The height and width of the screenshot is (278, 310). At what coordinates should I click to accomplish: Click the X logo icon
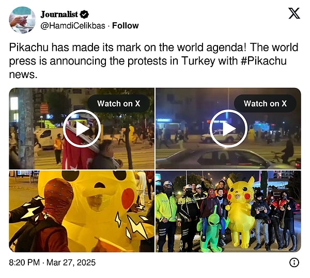pos(294,13)
